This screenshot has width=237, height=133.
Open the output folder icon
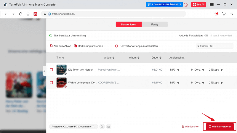[x=109, y=126]
